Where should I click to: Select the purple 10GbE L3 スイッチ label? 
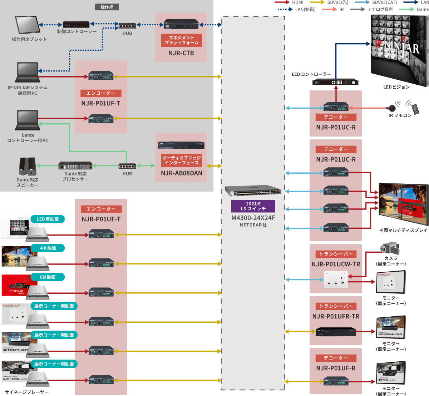pyautogui.click(x=253, y=206)
